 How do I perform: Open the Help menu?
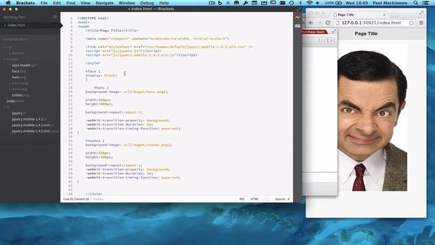click(x=164, y=3)
